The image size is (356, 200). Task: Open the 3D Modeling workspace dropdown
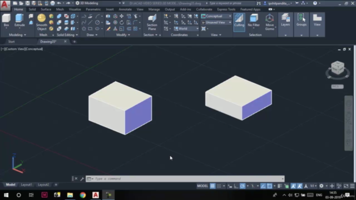pyautogui.click(x=98, y=3)
